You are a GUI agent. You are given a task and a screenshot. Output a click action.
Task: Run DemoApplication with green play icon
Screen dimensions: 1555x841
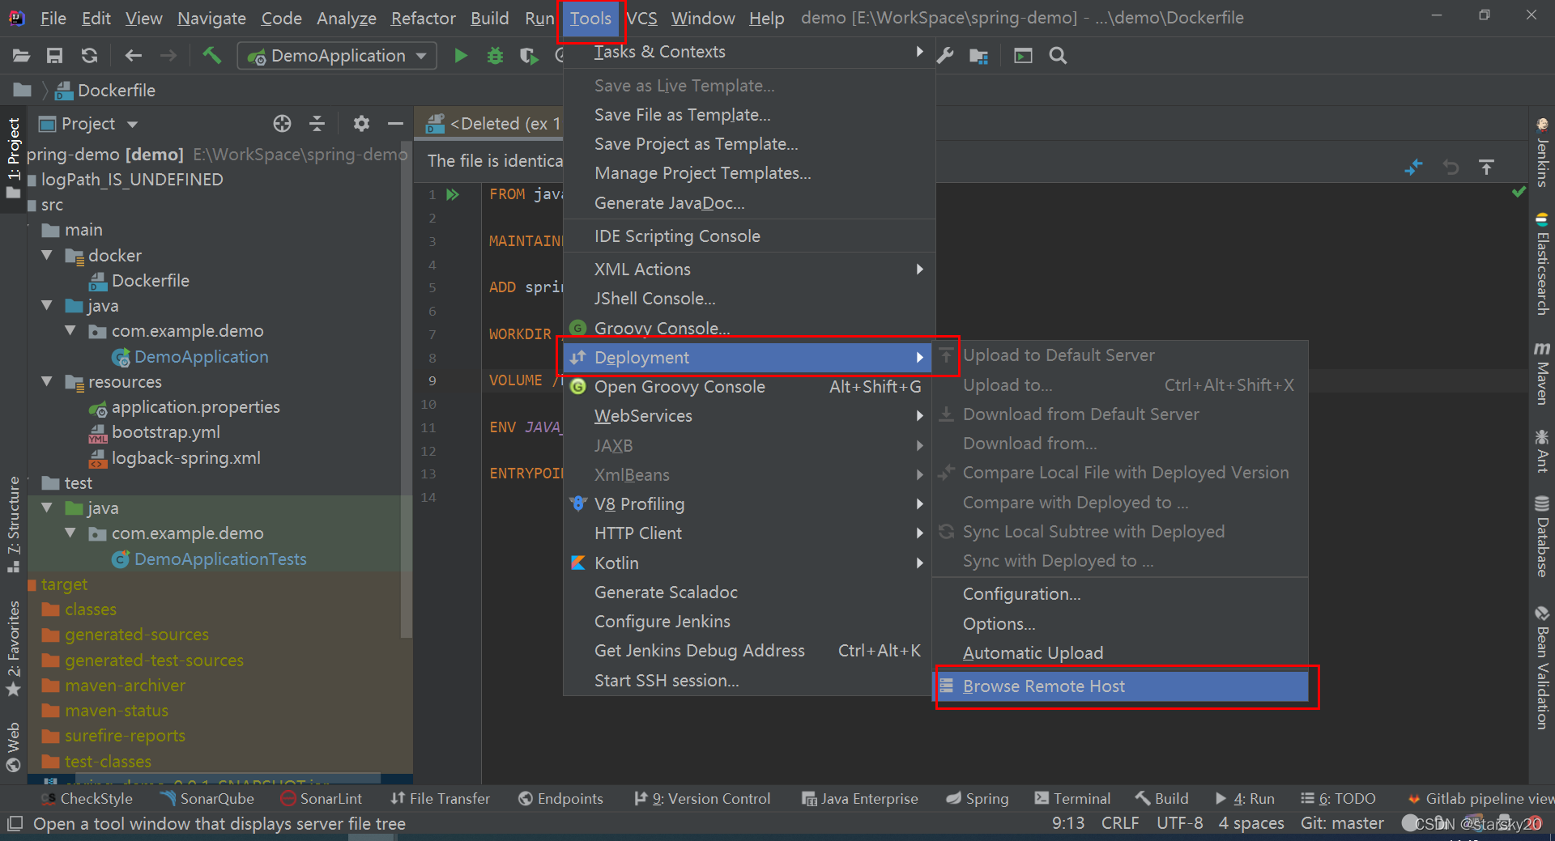pyautogui.click(x=461, y=56)
